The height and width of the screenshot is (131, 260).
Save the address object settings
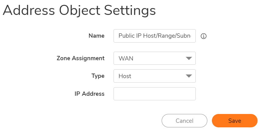[x=234, y=121]
